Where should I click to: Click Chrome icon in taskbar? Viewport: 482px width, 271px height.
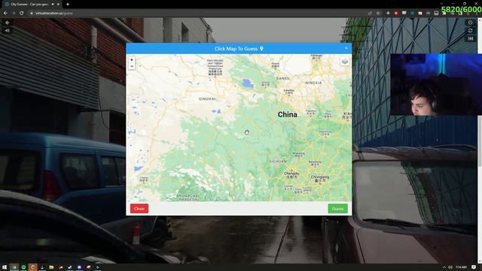pyautogui.click(x=14, y=267)
